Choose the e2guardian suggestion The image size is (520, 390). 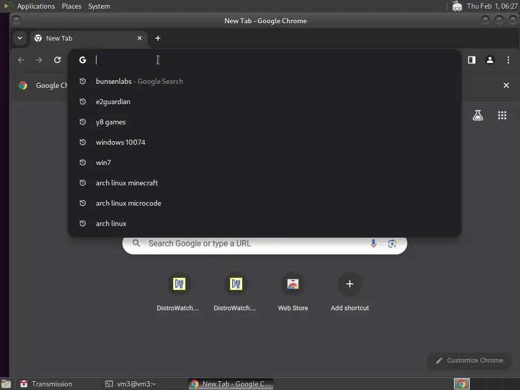[x=264, y=102]
